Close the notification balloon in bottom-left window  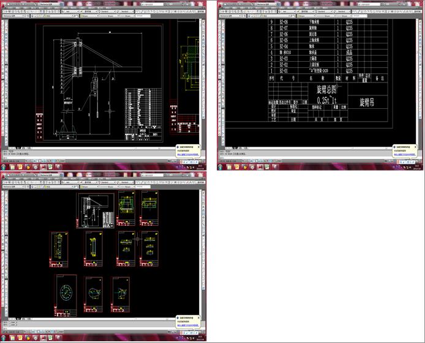point(198,318)
